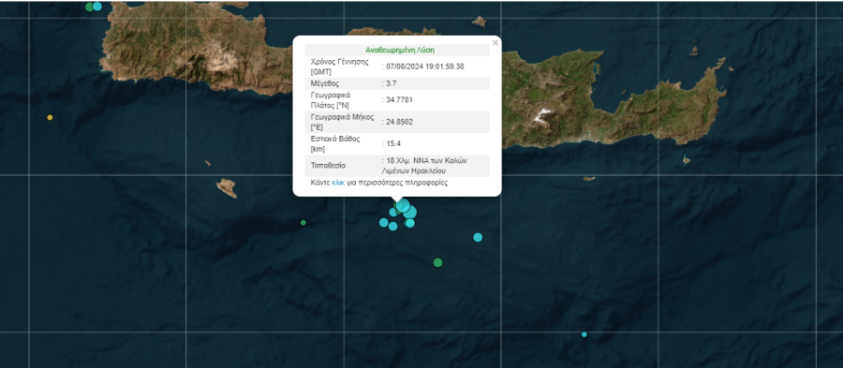The image size is (843, 368).
Task: Click the 'Εστιακό Βάθος [km]' label
Action: point(335,143)
